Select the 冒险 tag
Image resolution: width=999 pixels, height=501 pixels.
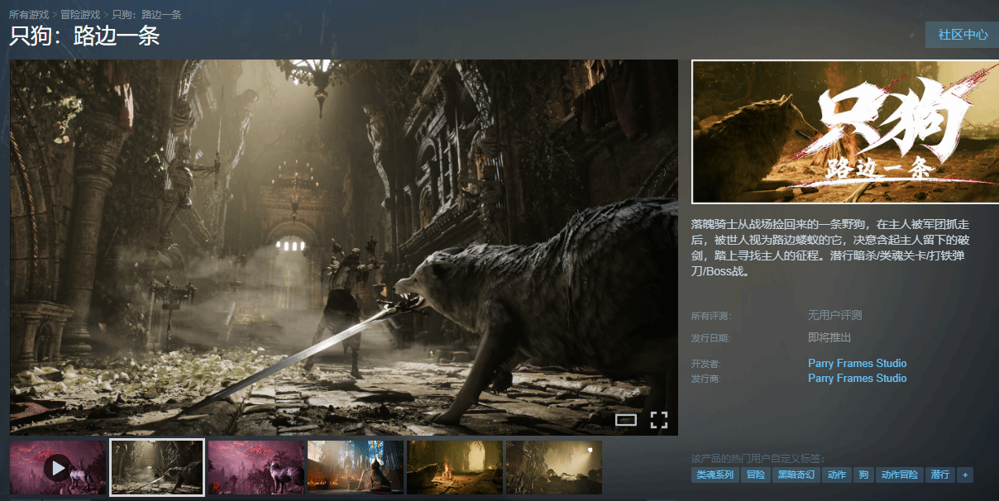[755, 475]
